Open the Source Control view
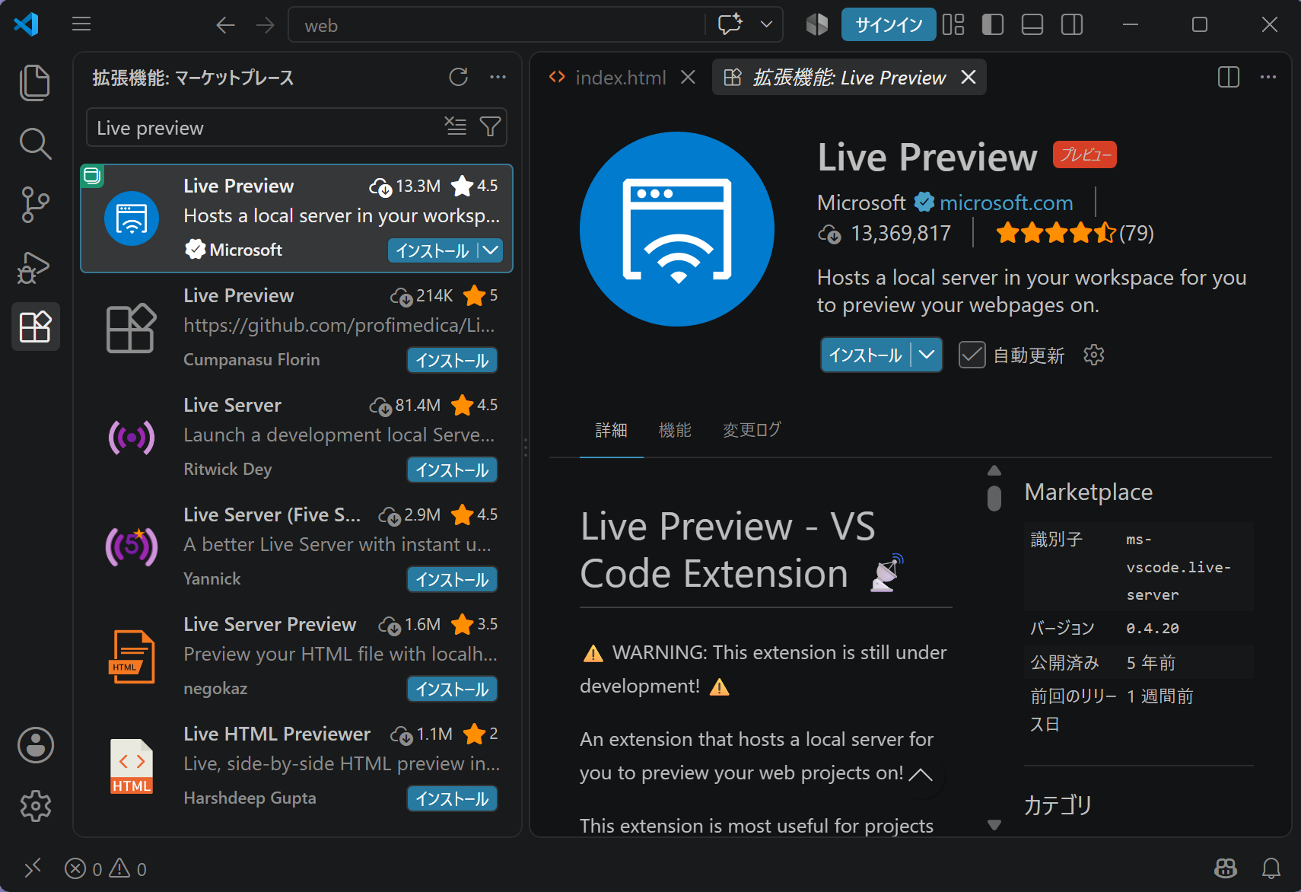This screenshot has height=892, width=1301. tap(35, 205)
